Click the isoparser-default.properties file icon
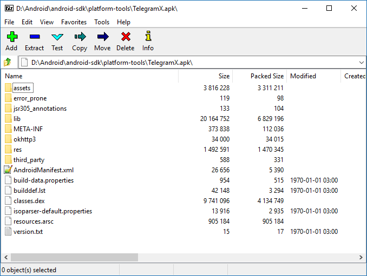The height and width of the screenshot is (276, 367). [8, 211]
